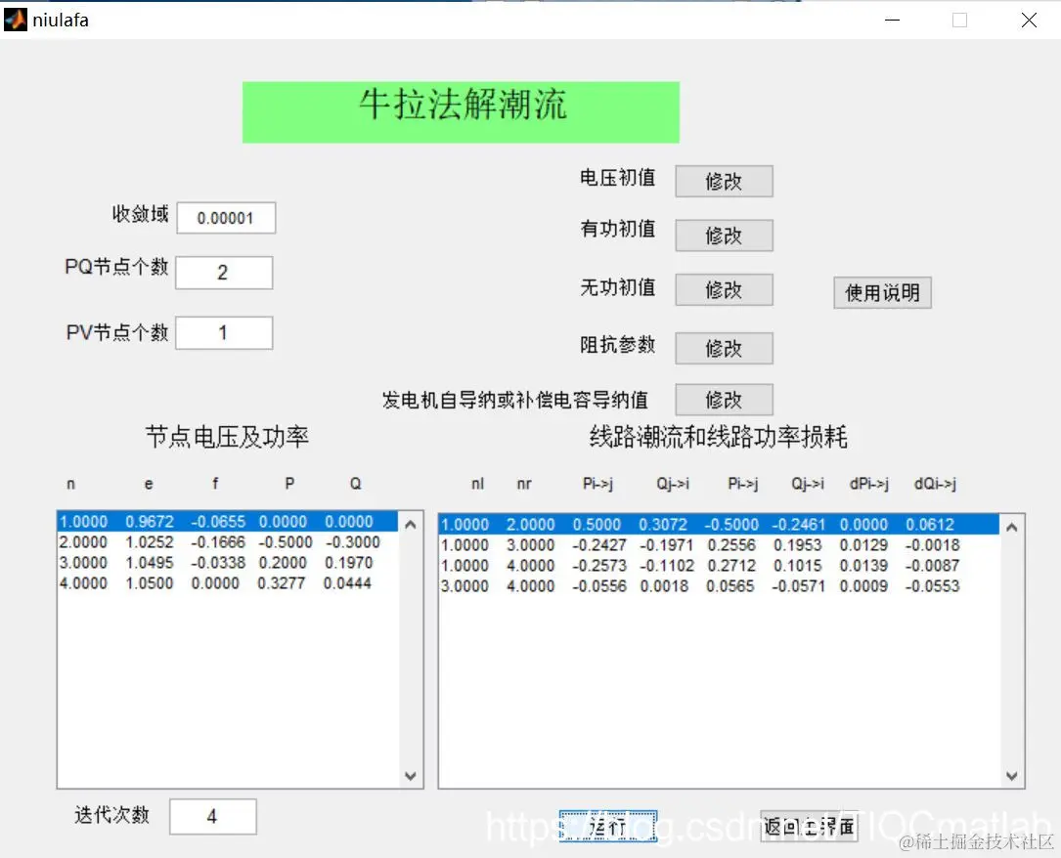Click 修改 button next to 阻抗参数
Screen dimensions: 1061x858
click(x=723, y=348)
